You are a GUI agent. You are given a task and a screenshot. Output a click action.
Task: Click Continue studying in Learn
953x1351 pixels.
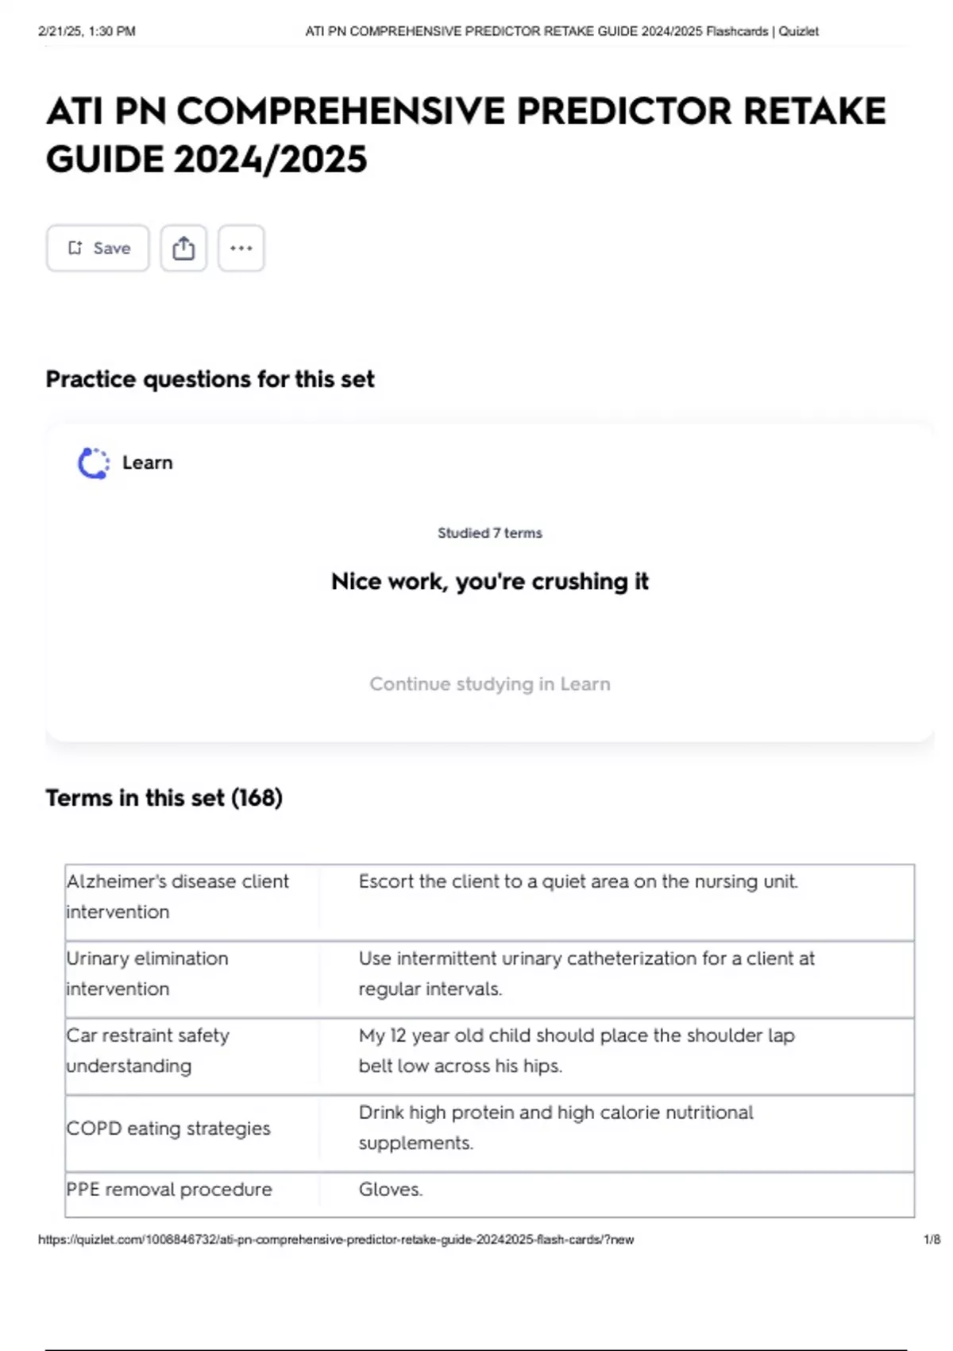tap(489, 683)
